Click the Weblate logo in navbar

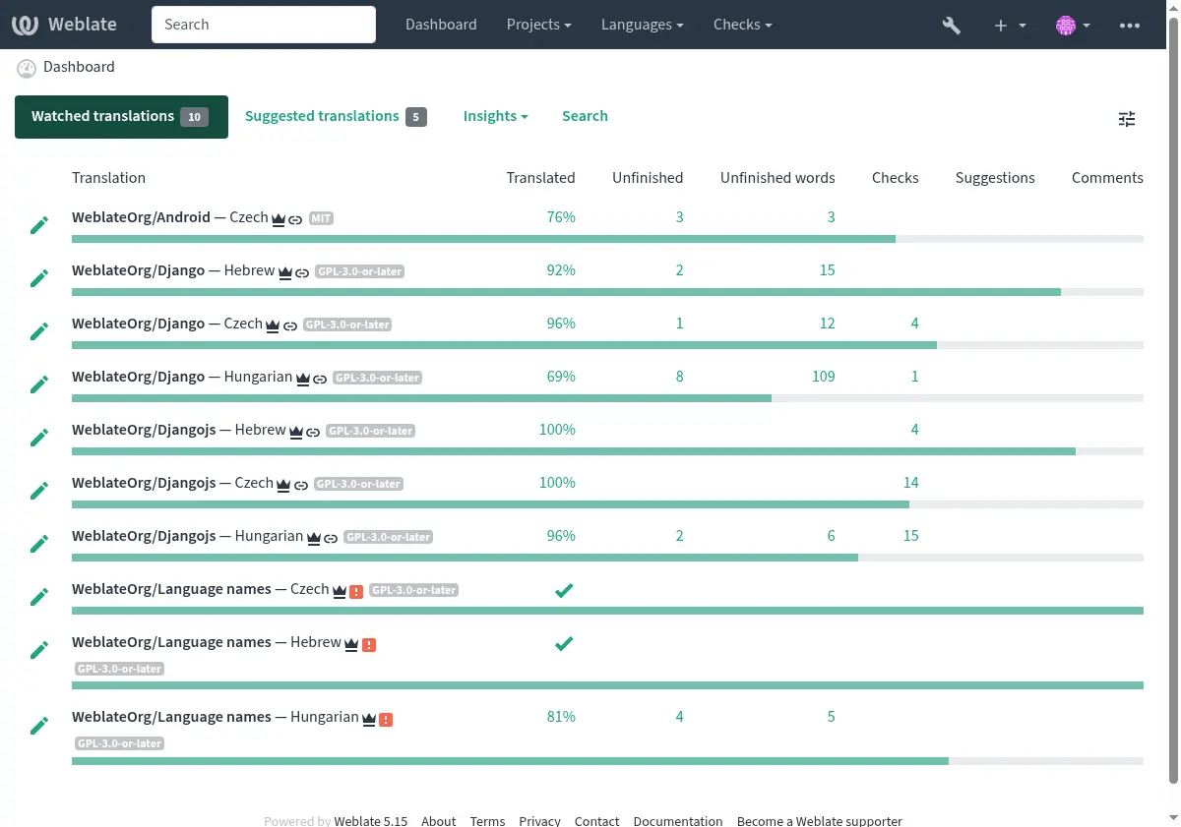66,25
